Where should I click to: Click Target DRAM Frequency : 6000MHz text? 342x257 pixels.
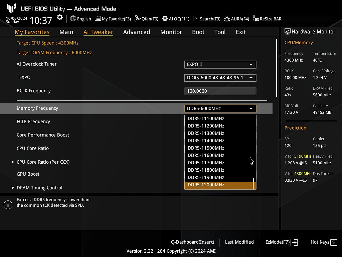pos(54,53)
